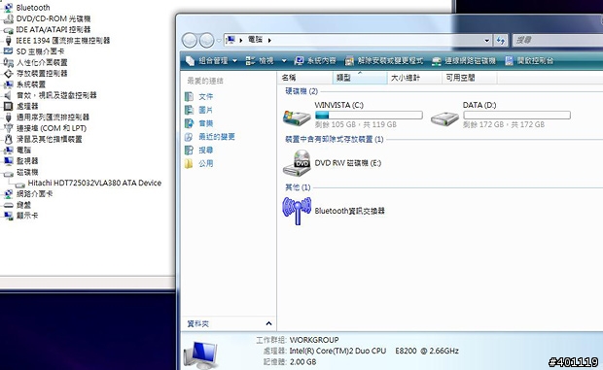Viewport: 603px width, 370px height.
Task: Click the Explorer Forward navigation button
Action: pos(206,40)
